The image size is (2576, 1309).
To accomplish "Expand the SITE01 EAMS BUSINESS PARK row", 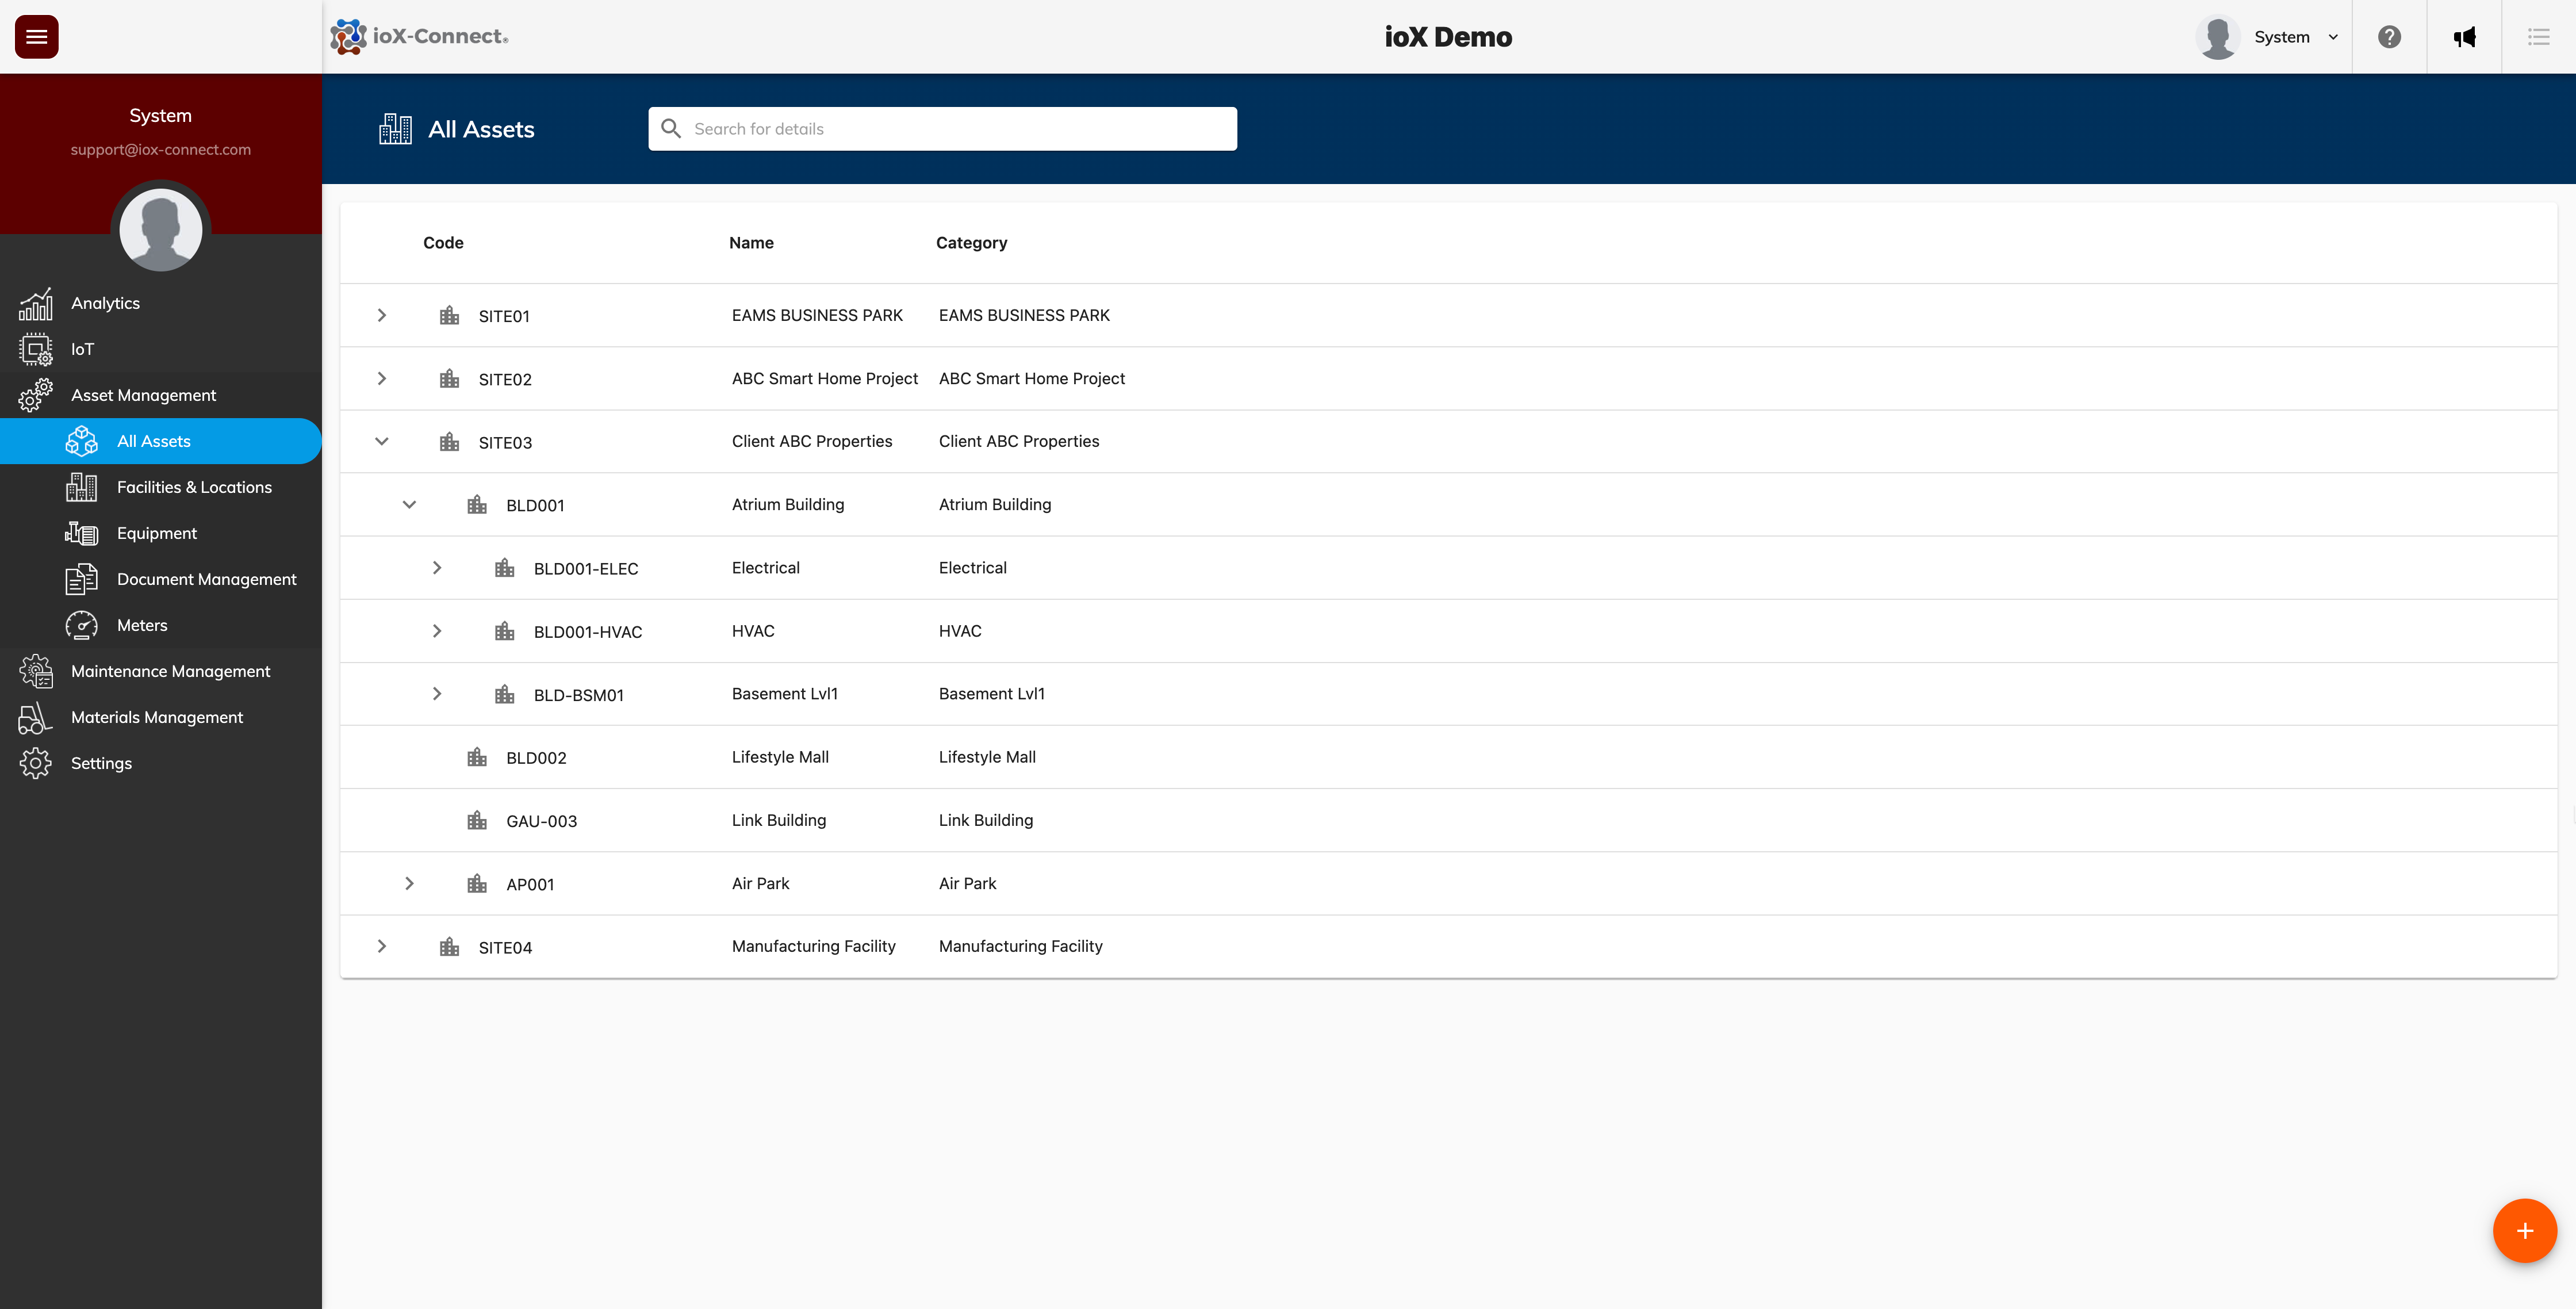I will point(381,315).
